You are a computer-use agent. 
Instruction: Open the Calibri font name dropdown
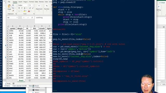coord(28,5)
